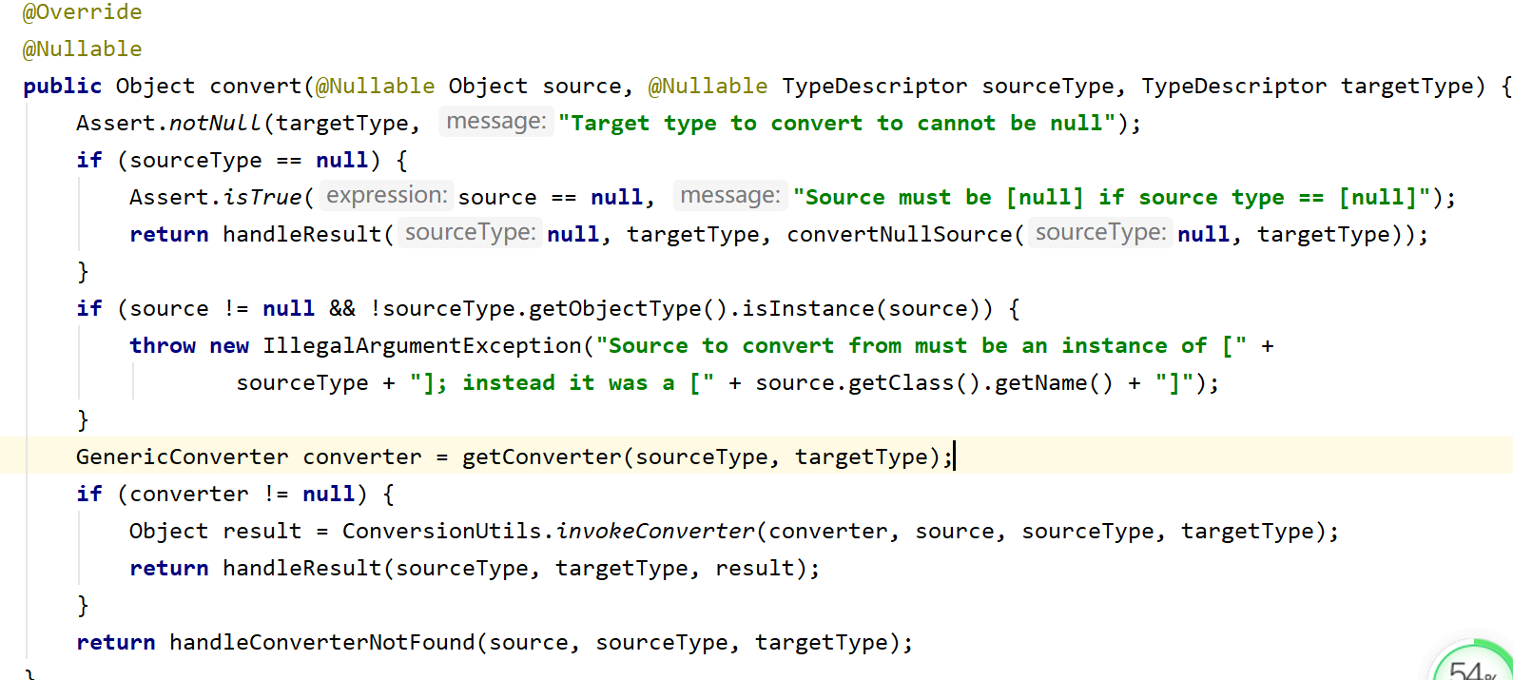Click the ConversionUtils class reference
Viewport: 1513px width, 680px height.
coord(442,531)
